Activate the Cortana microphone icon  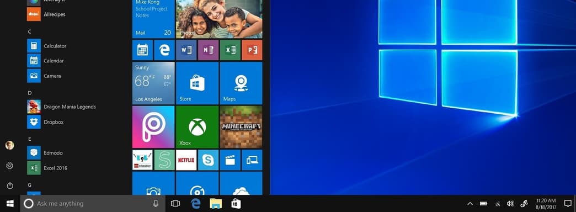(156, 204)
